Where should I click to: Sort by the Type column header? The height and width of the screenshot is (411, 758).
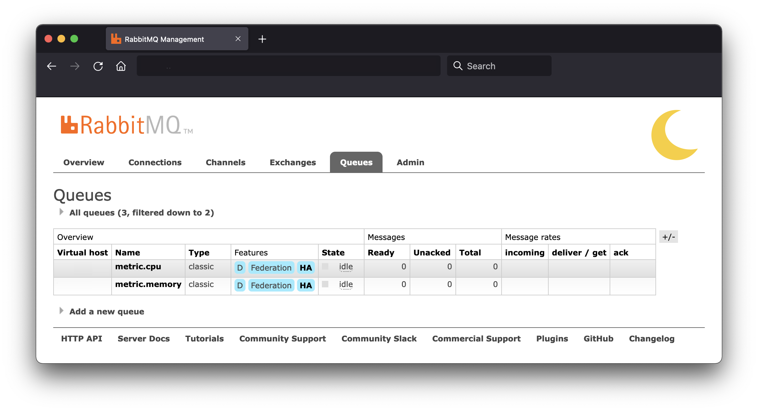coord(199,253)
